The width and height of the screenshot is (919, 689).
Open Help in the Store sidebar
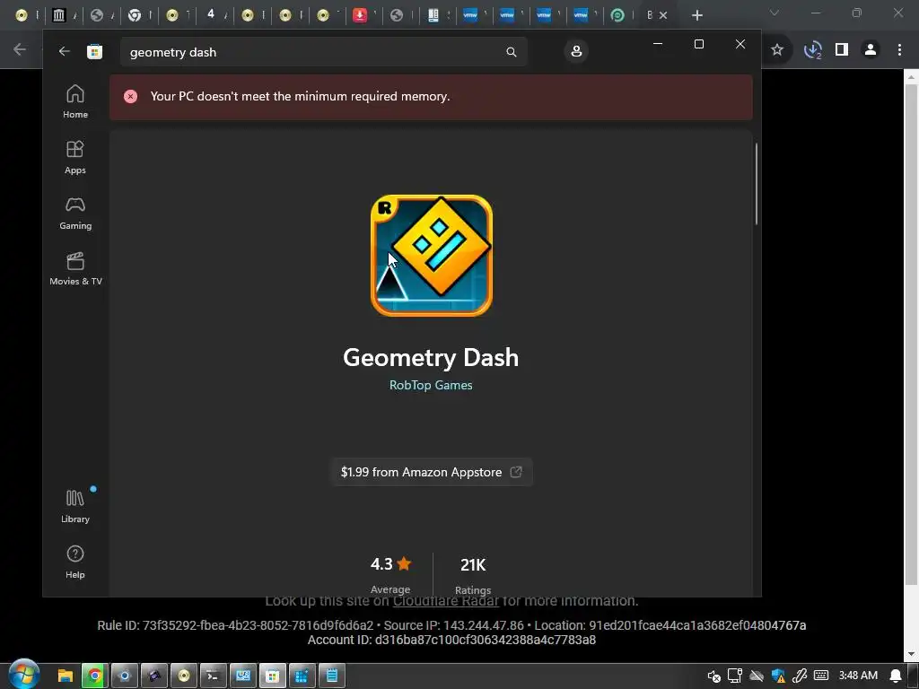pyautogui.click(x=75, y=562)
